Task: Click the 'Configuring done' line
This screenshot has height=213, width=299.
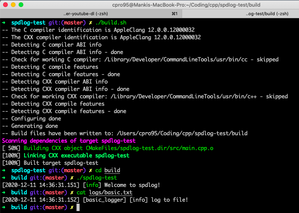Action: tap(31, 119)
